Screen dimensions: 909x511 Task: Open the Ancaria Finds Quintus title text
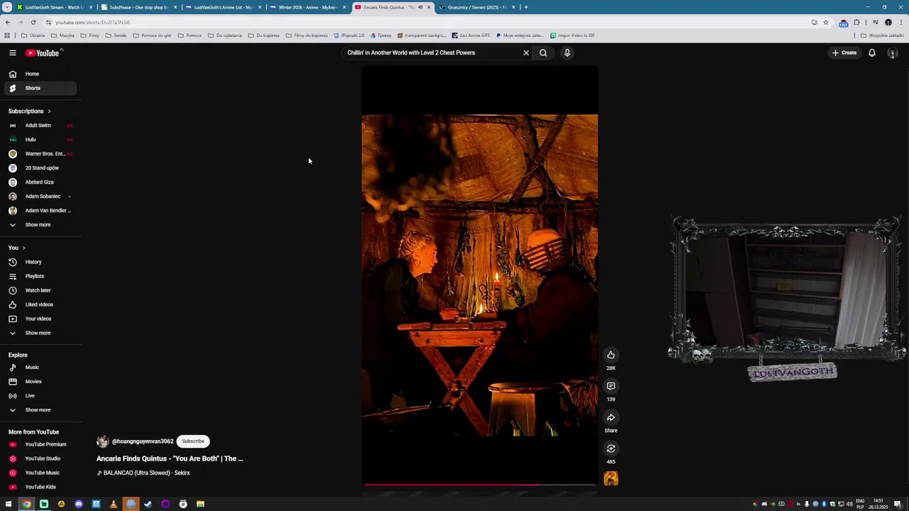[170, 458]
